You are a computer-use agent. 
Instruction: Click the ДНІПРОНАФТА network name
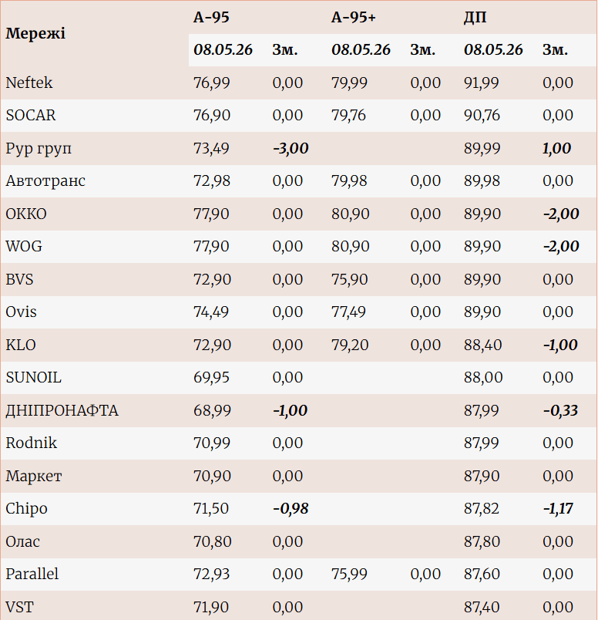click(62, 410)
